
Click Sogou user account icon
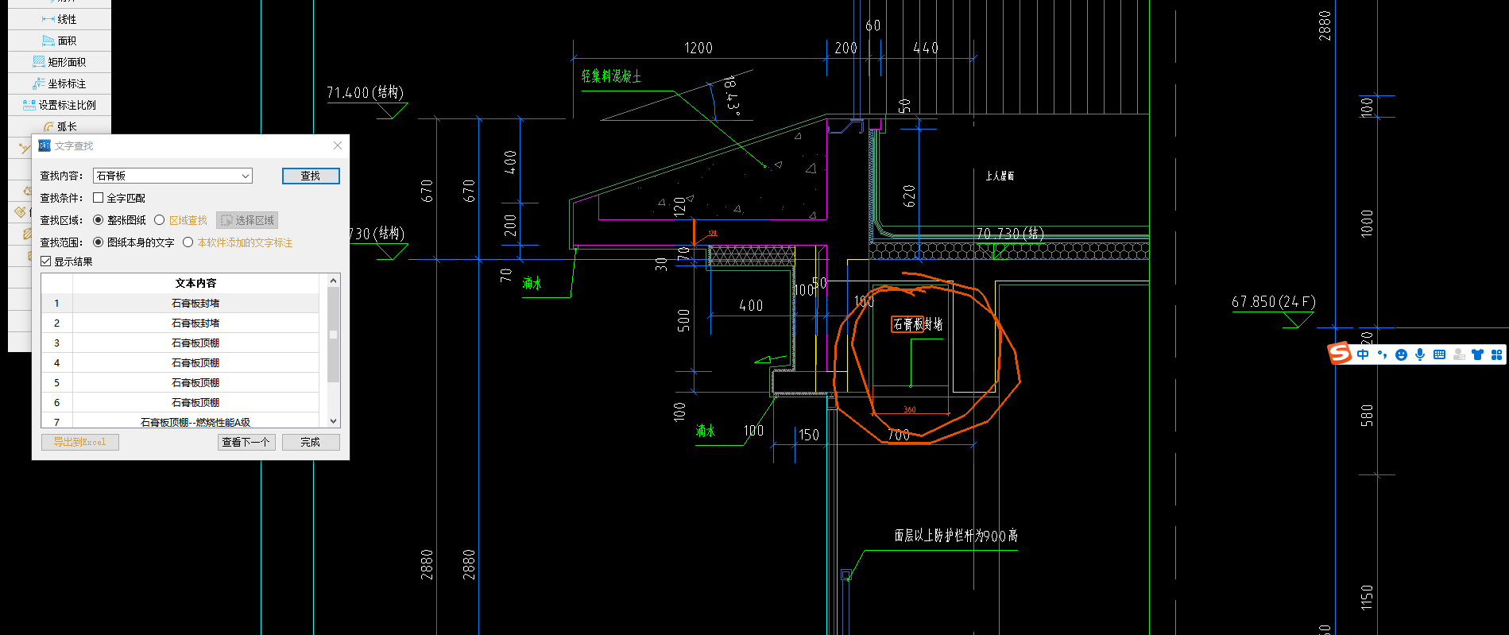[x=1459, y=354]
